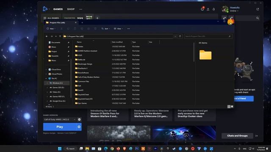Add a new File Explorer tab

pyautogui.click(x=82, y=22)
